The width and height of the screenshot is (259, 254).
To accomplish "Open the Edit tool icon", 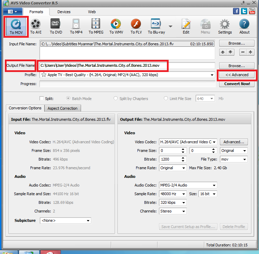I will (x=186, y=27).
